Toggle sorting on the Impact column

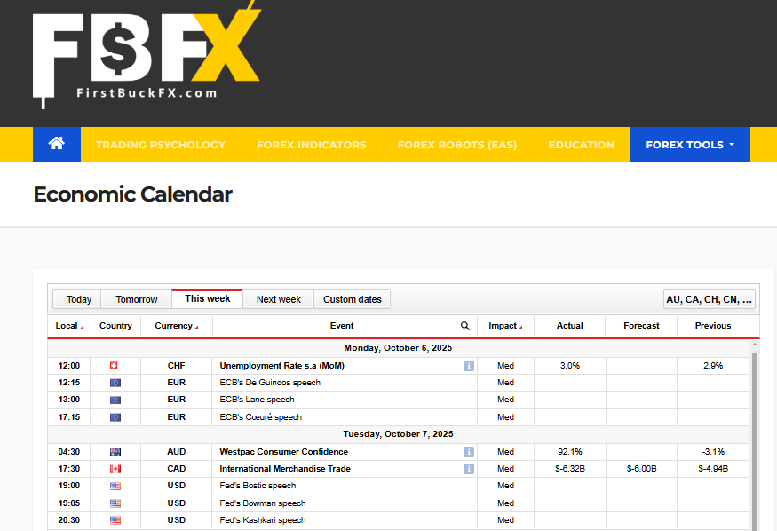pos(504,326)
